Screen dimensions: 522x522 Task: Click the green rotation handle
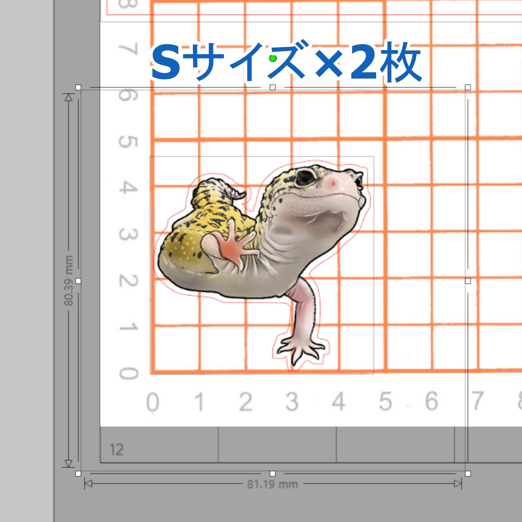(273, 58)
